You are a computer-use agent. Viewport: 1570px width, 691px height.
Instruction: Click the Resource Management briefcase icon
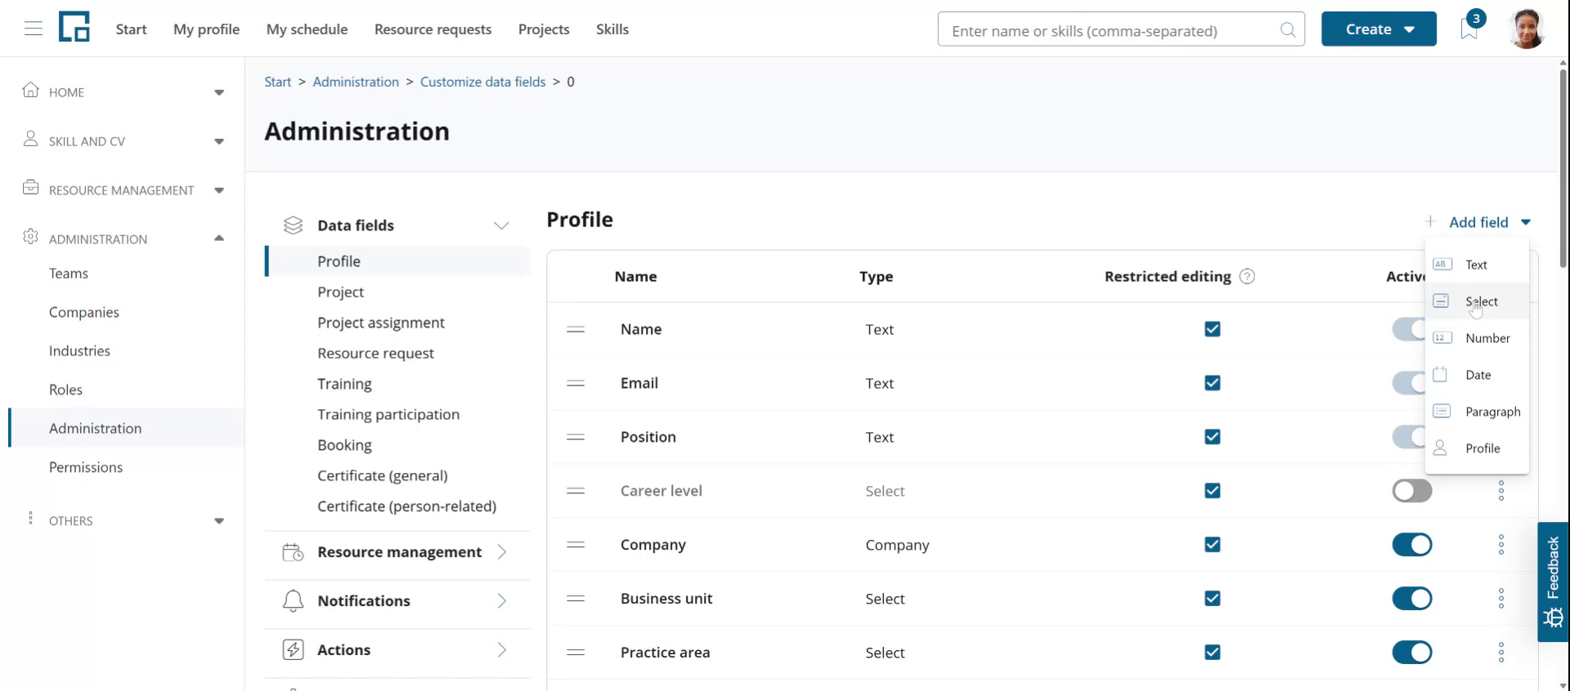pos(31,188)
